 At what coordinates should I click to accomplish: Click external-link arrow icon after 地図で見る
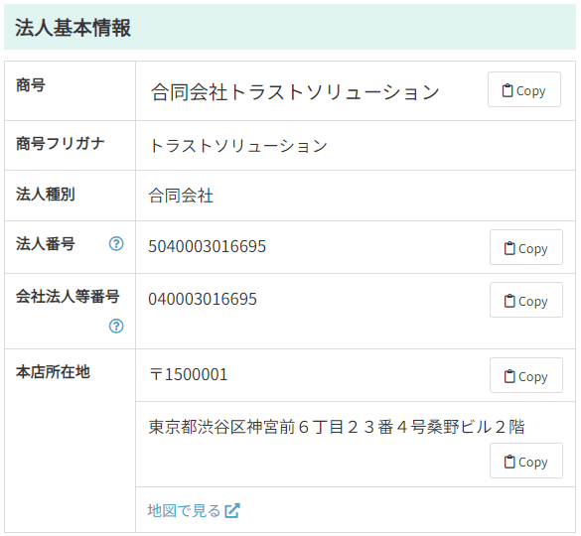pos(232,510)
